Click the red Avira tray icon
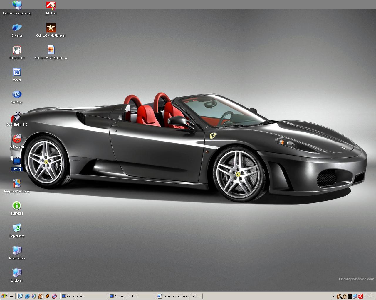 (x=360, y=296)
